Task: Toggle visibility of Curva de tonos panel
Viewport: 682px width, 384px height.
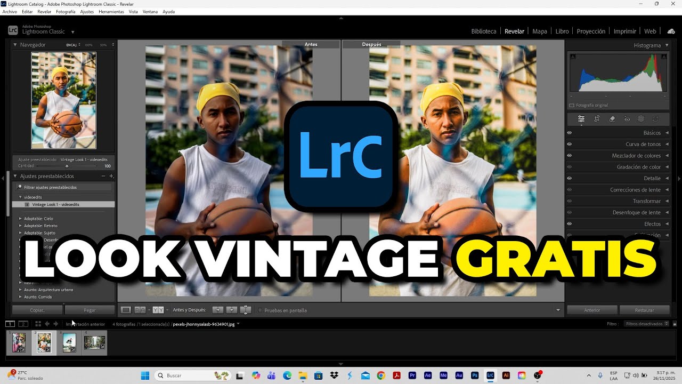Action: click(569, 144)
